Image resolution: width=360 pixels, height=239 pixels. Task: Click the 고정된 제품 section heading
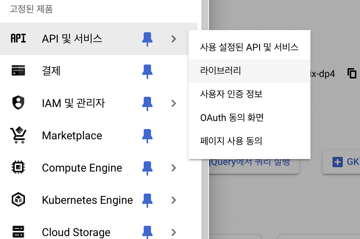(x=31, y=9)
